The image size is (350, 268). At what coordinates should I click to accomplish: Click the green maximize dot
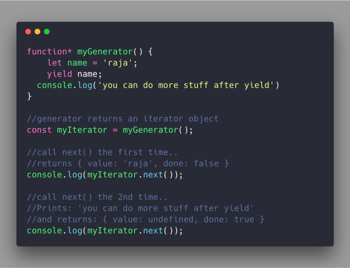pyautogui.click(x=47, y=31)
